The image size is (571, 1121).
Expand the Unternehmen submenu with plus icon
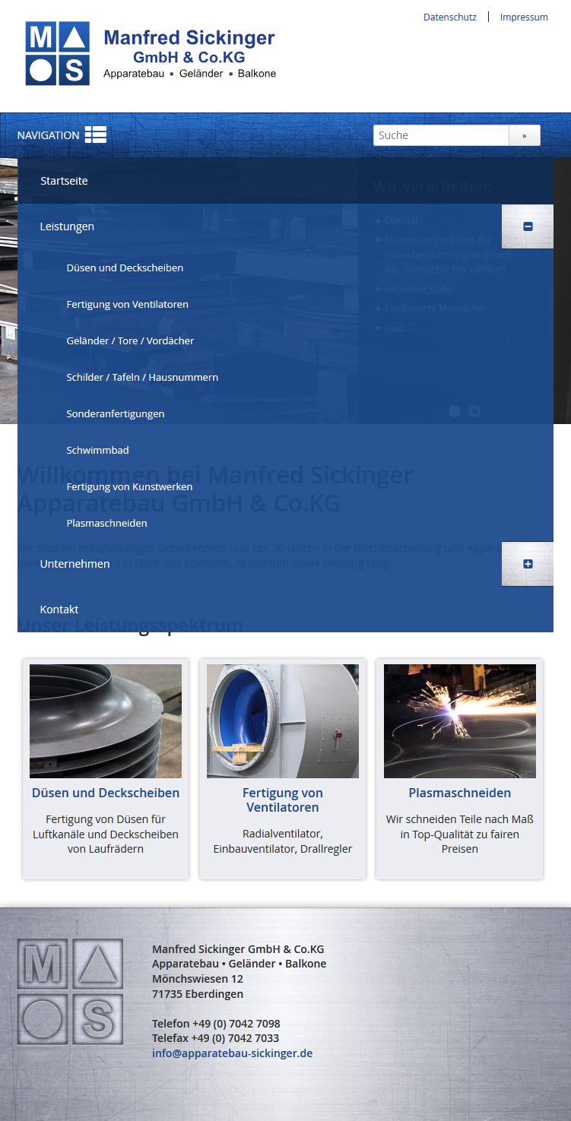(x=528, y=564)
